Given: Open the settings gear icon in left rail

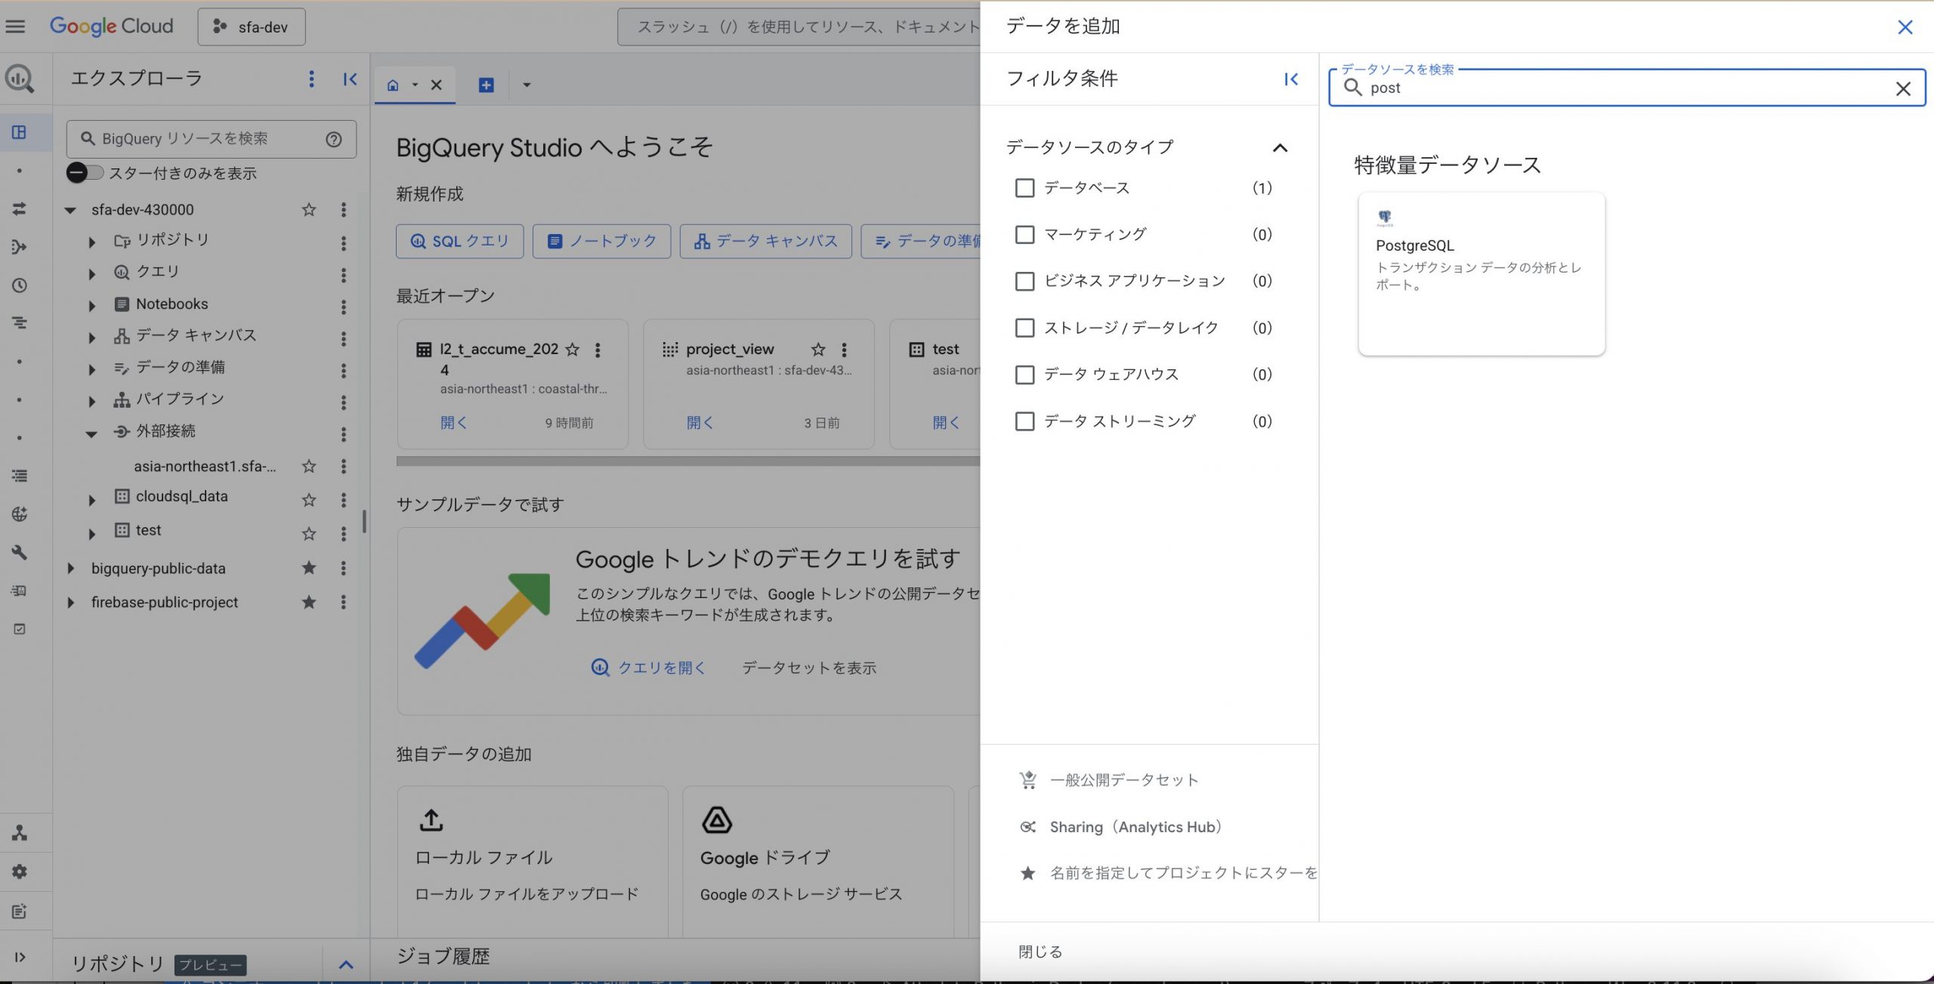Looking at the screenshot, I should point(19,871).
